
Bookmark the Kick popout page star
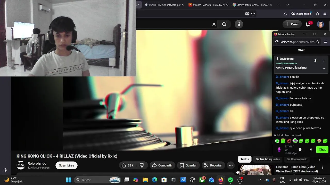318,42
